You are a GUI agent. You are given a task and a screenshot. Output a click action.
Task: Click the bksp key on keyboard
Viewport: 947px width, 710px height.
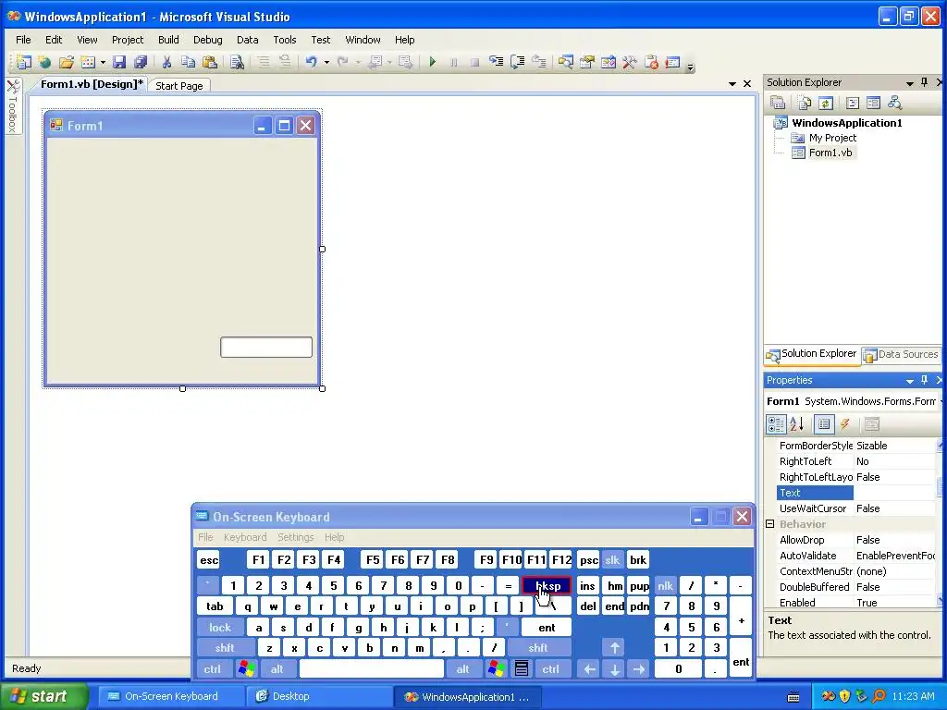coord(547,585)
